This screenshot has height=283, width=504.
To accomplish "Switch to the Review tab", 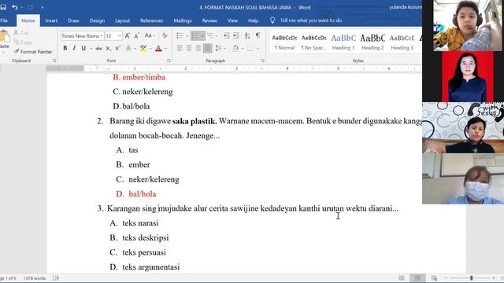I will pos(209,20).
